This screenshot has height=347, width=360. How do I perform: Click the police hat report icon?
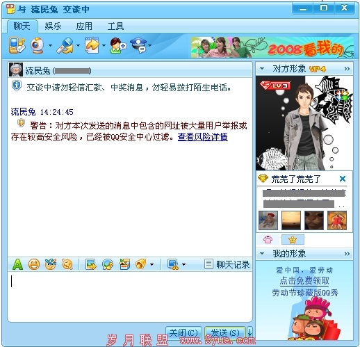point(138,45)
